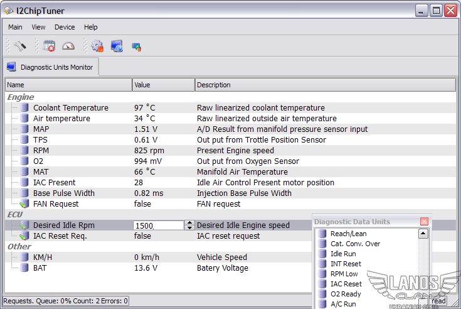Screen dimensions: 461x309
Task: Decrease Desired Idle Rpm with down arrow
Action: (x=189, y=227)
